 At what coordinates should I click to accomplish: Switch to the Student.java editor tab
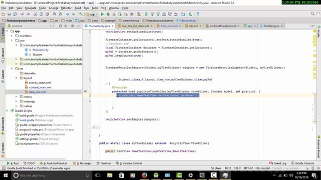(x=271, y=26)
